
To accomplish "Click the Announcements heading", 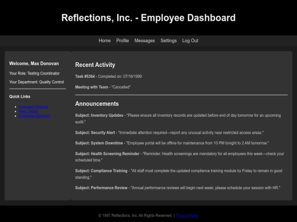I will (x=97, y=104).
